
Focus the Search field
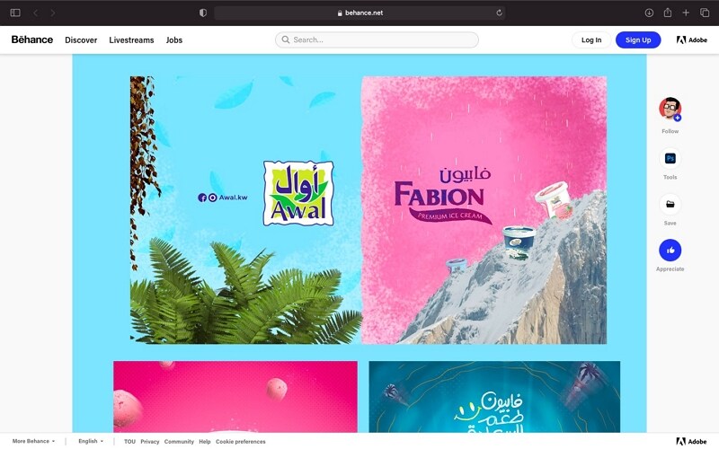click(x=377, y=40)
